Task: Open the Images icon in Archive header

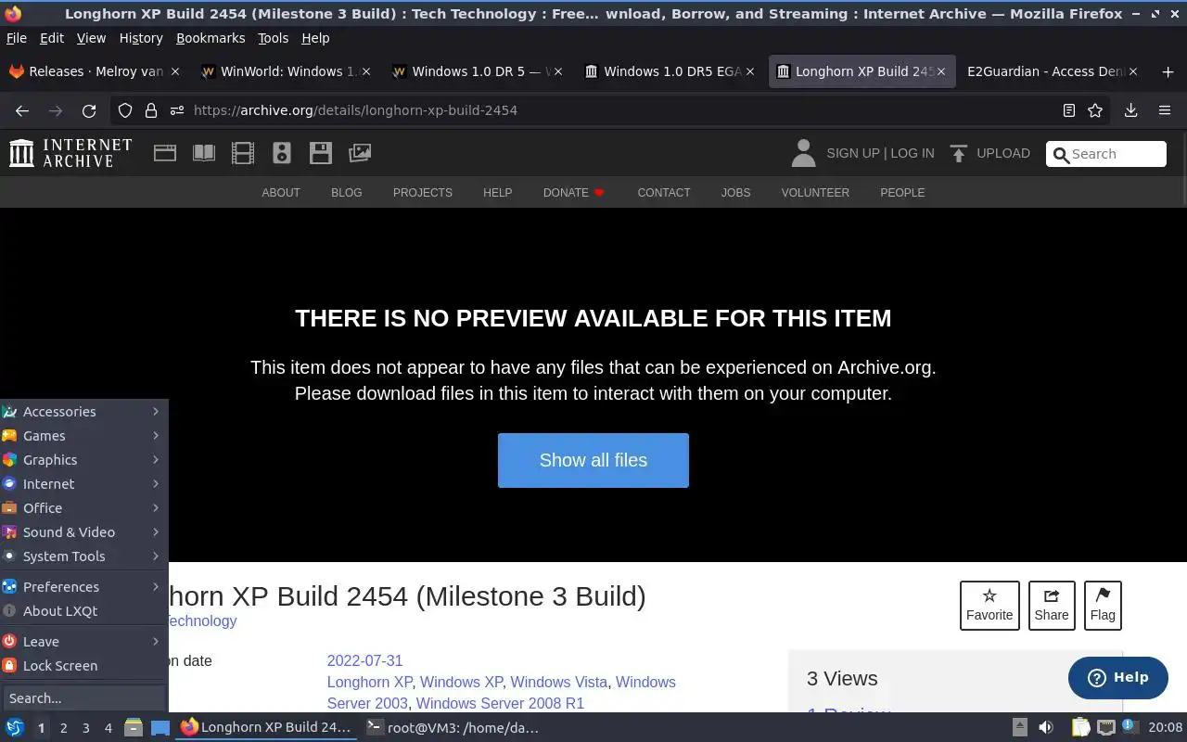Action: (360, 153)
